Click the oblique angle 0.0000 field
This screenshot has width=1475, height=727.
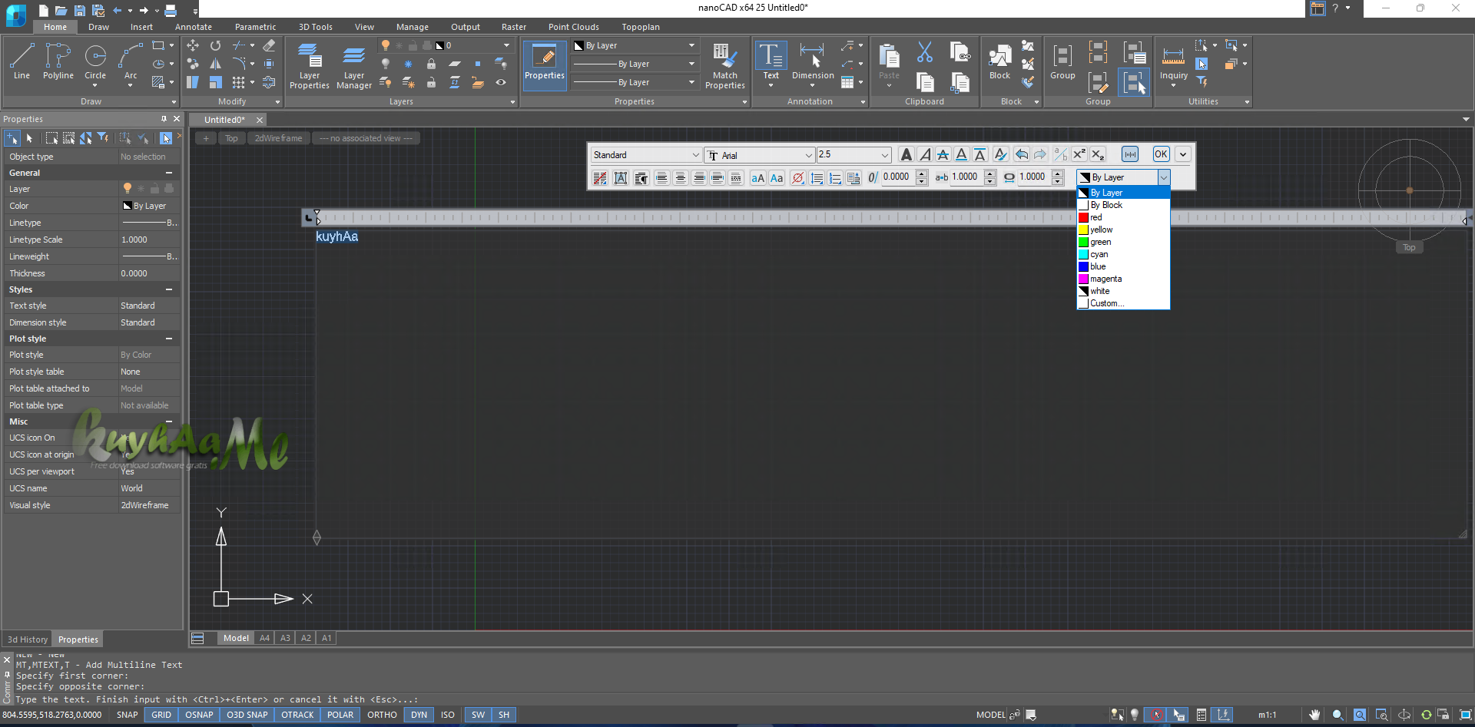point(897,177)
